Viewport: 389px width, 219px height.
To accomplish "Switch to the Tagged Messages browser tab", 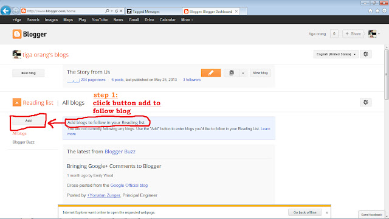I will pos(153,12).
